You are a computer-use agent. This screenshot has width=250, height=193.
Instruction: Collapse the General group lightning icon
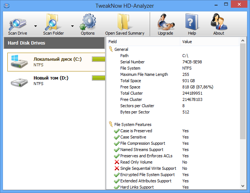(x=111, y=49)
